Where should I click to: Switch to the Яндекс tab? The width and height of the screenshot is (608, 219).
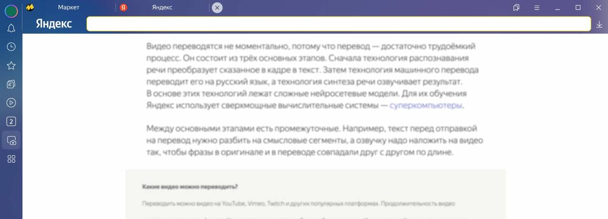[x=162, y=7]
